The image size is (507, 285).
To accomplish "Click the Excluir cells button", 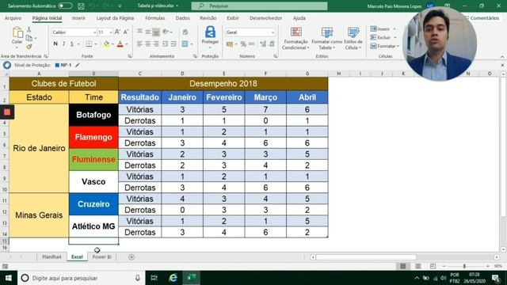I will [x=383, y=37].
